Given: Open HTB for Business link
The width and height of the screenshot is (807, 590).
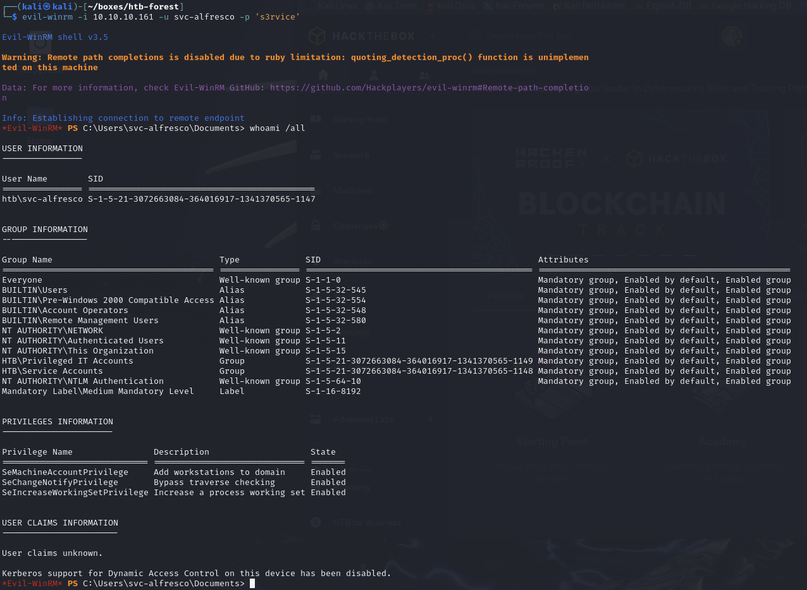Looking at the screenshot, I should pos(367,523).
